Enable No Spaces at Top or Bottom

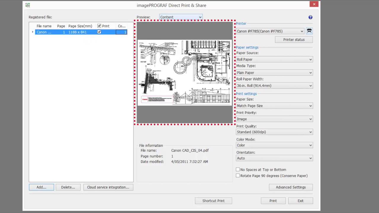tap(238, 170)
